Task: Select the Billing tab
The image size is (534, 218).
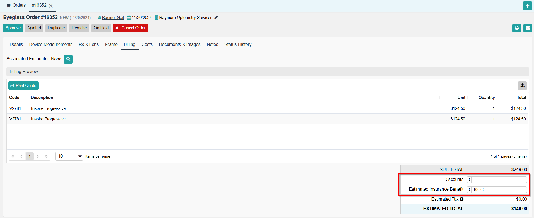Action: (130, 44)
